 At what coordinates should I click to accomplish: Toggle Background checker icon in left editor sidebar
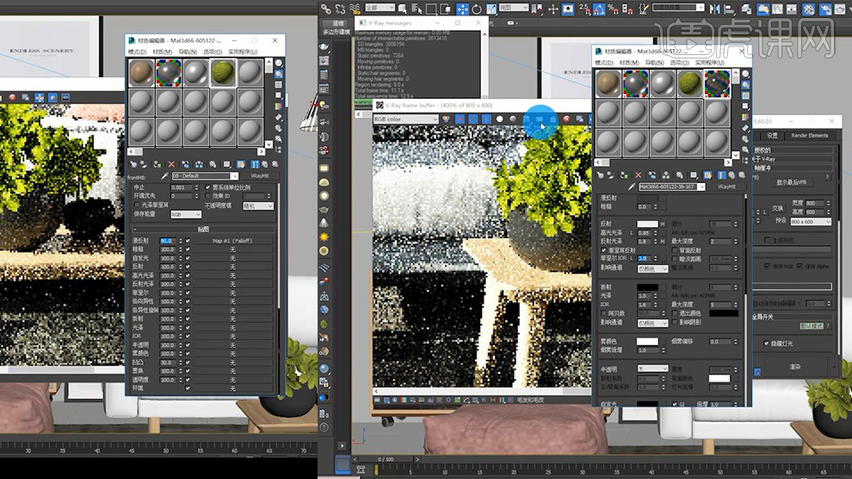pyautogui.click(x=279, y=85)
